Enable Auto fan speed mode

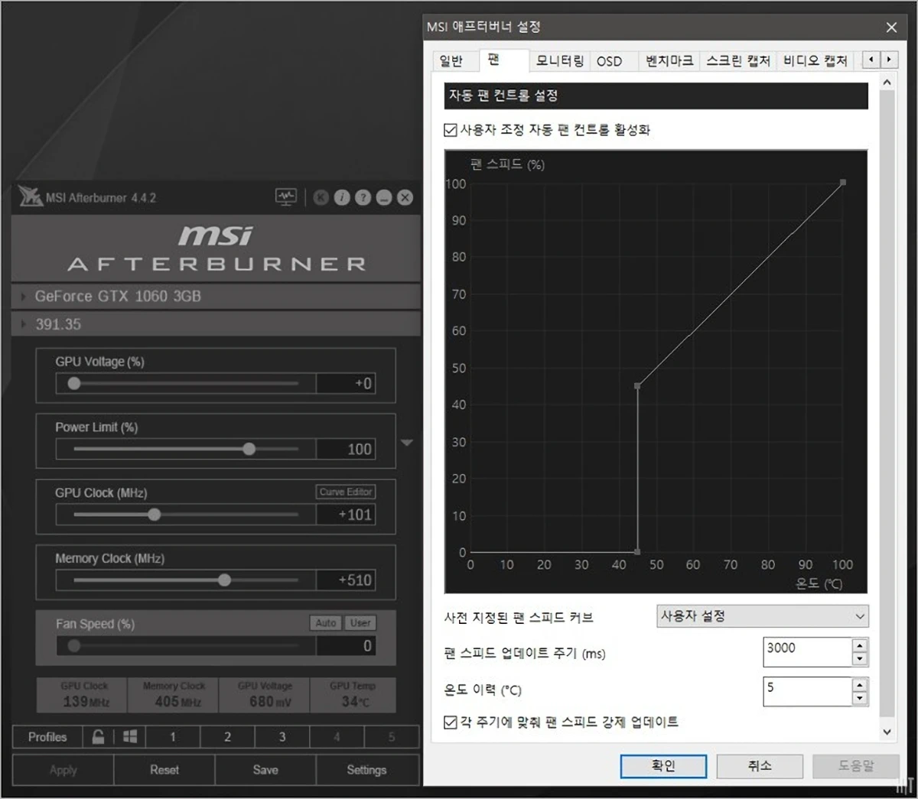(x=326, y=623)
